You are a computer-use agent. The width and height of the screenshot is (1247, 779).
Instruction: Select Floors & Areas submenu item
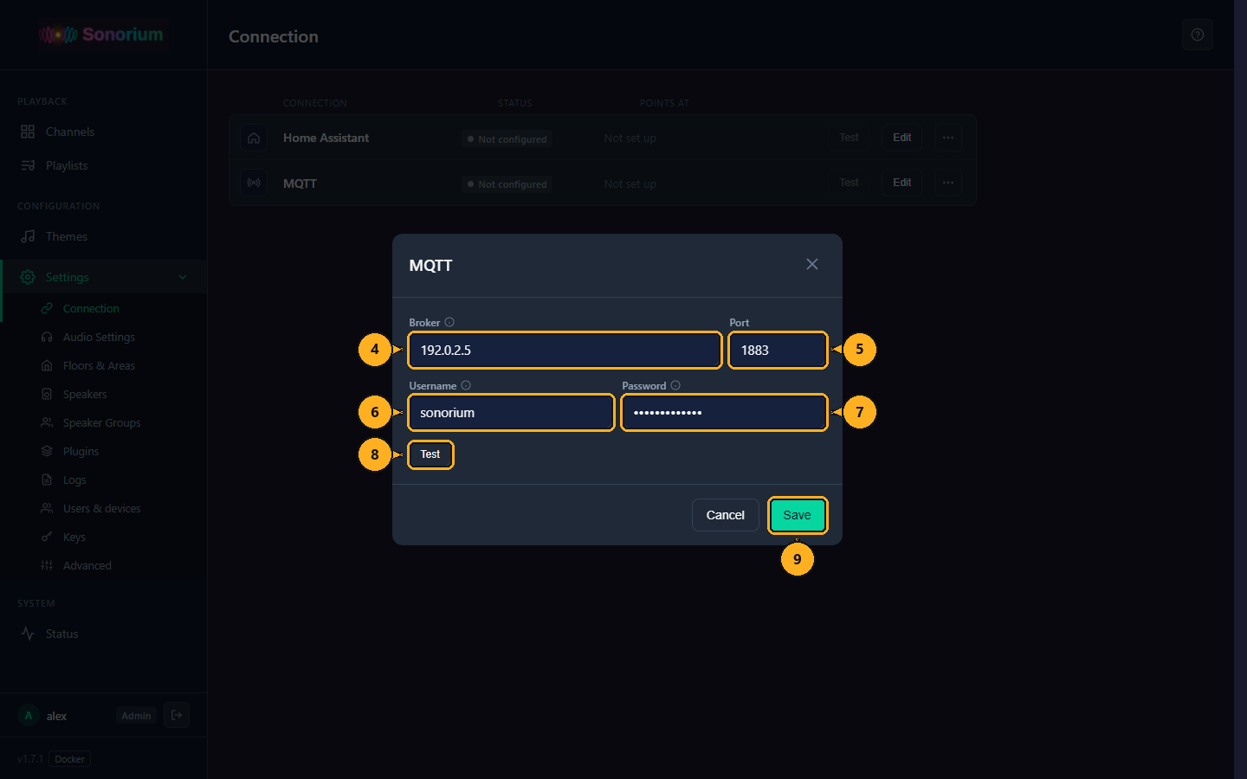[104, 365]
